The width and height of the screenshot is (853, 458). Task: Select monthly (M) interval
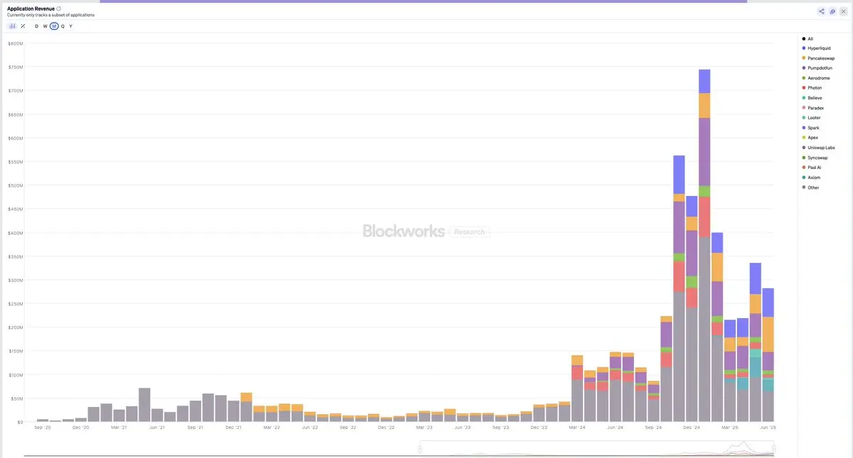[54, 26]
